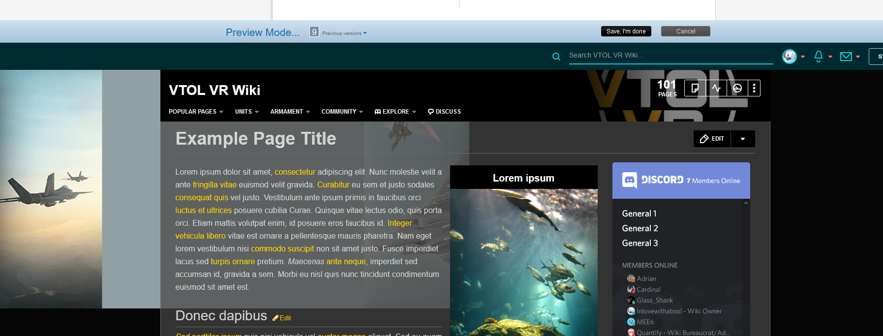
Task: Click the add new page icon
Action: (x=695, y=88)
